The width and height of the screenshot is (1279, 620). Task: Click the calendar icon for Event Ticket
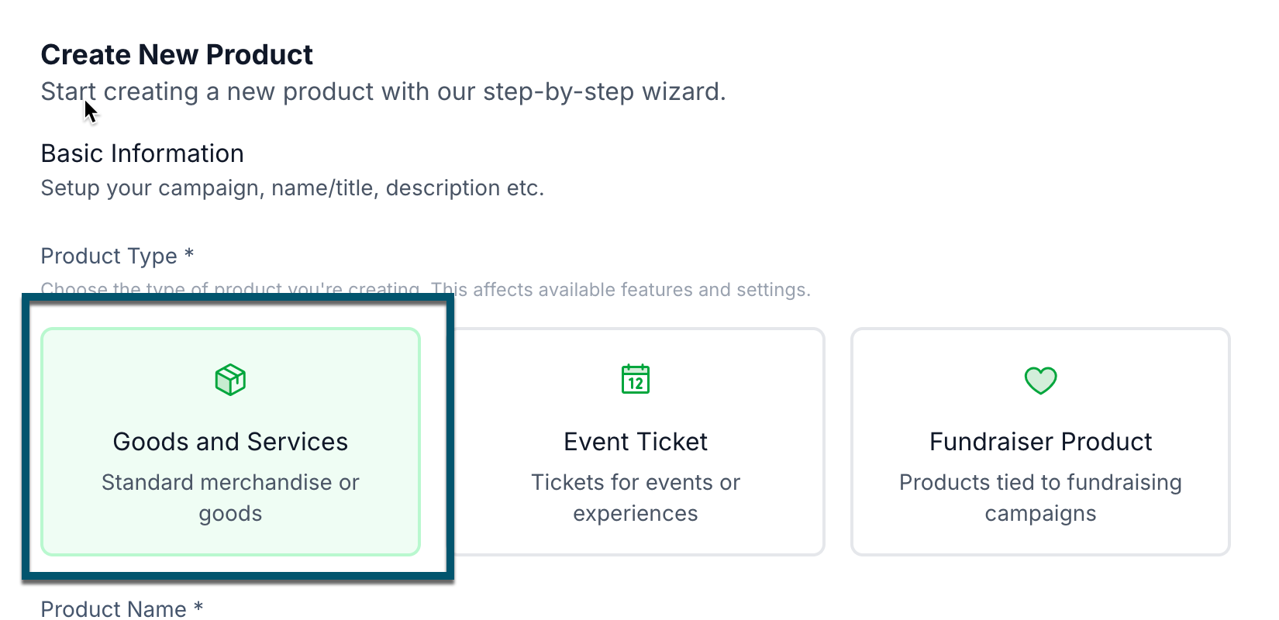coord(636,379)
